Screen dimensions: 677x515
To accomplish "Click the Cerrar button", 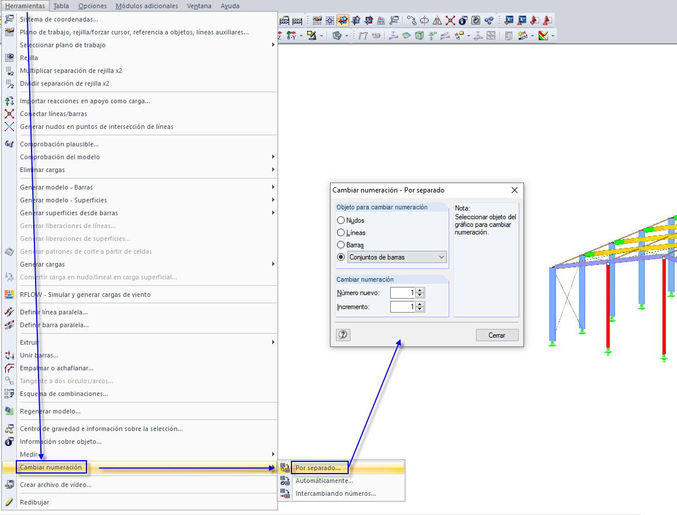I will click(x=497, y=335).
